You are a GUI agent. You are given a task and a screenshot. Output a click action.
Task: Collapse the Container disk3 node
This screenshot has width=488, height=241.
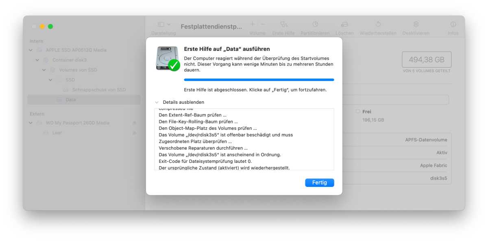coord(37,60)
